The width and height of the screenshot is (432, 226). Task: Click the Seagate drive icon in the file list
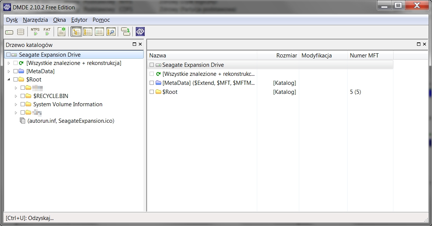[158, 65]
